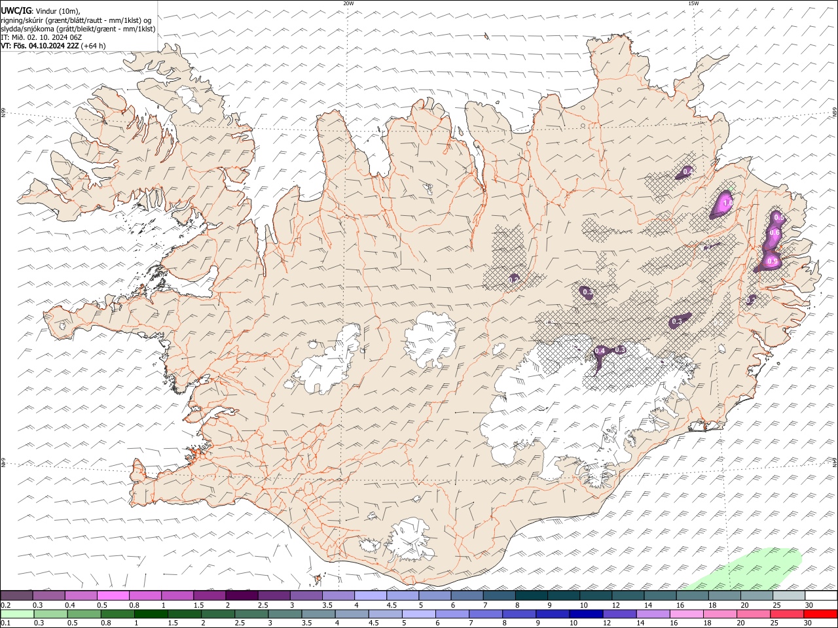This screenshot has height=628, width=838.
Task: Click the 'VT: Fös. 04.10.2024 22Z (+64 h)' text
Action: click(x=53, y=46)
